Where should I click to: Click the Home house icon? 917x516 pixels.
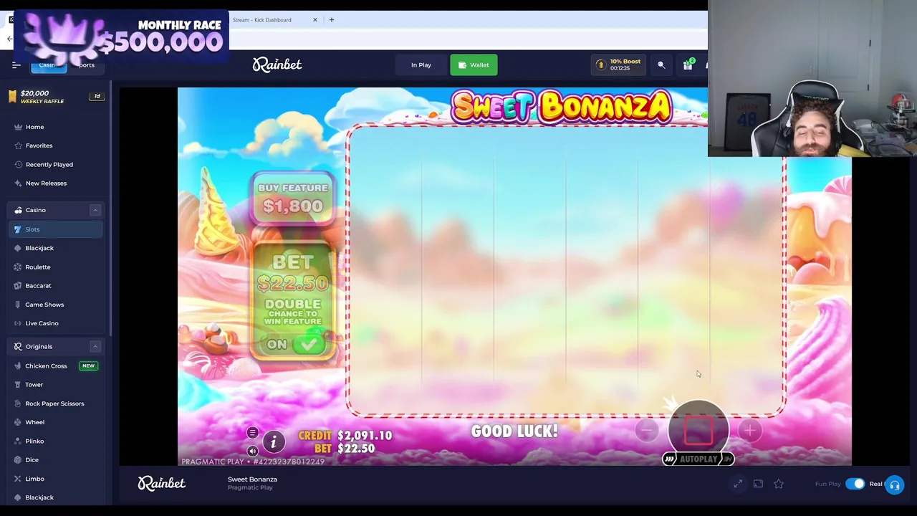point(18,127)
